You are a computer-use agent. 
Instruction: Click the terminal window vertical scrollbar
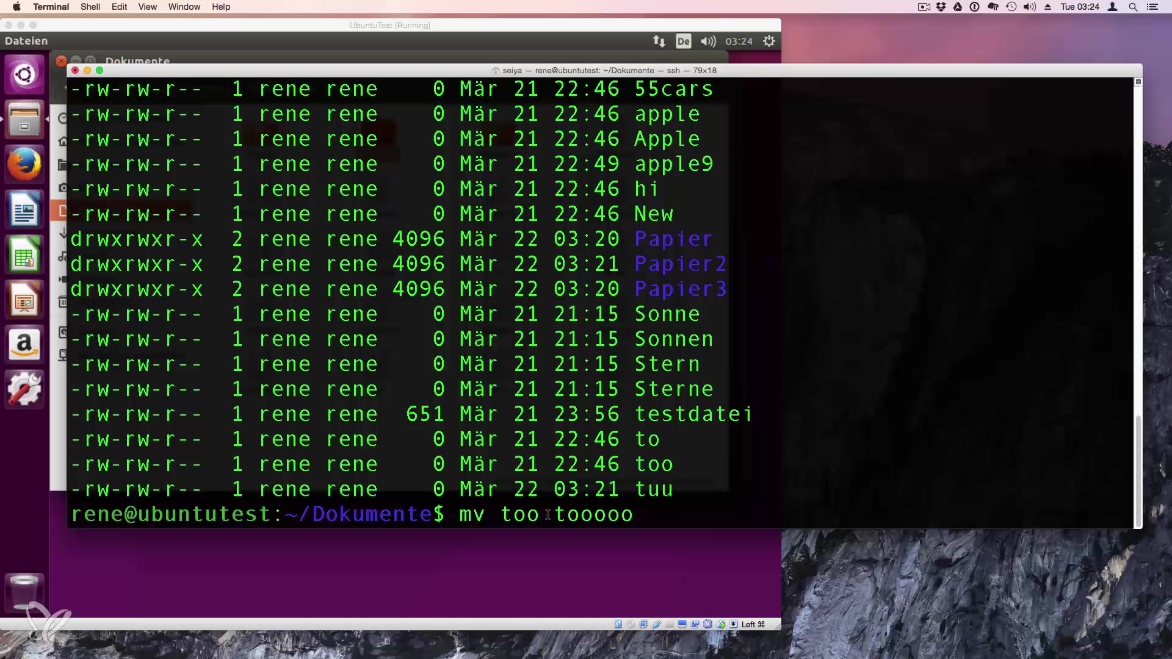(1138, 470)
